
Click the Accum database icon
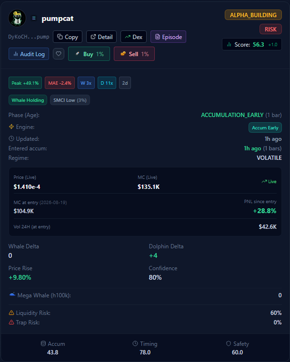43,343
